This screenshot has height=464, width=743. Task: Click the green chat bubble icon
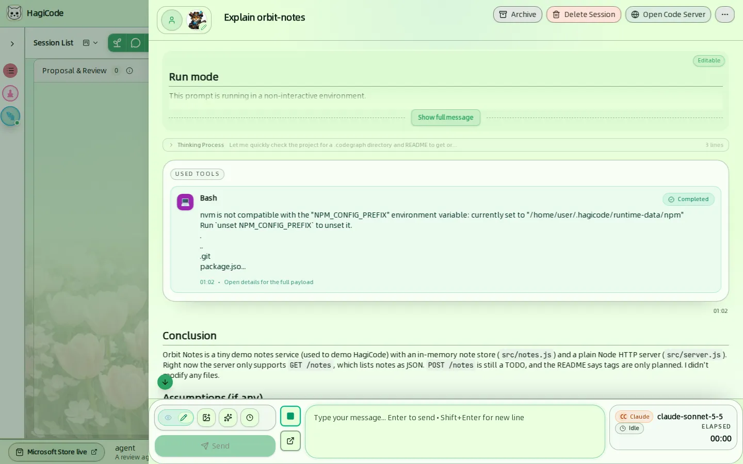click(x=136, y=43)
